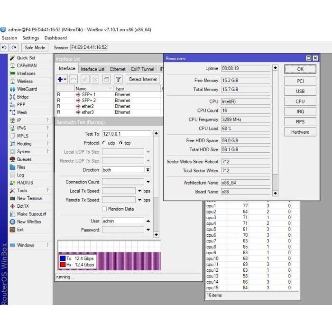This screenshot has height=332, width=332.
Task: Open the Dashboard menu
Action: [55, 38]
